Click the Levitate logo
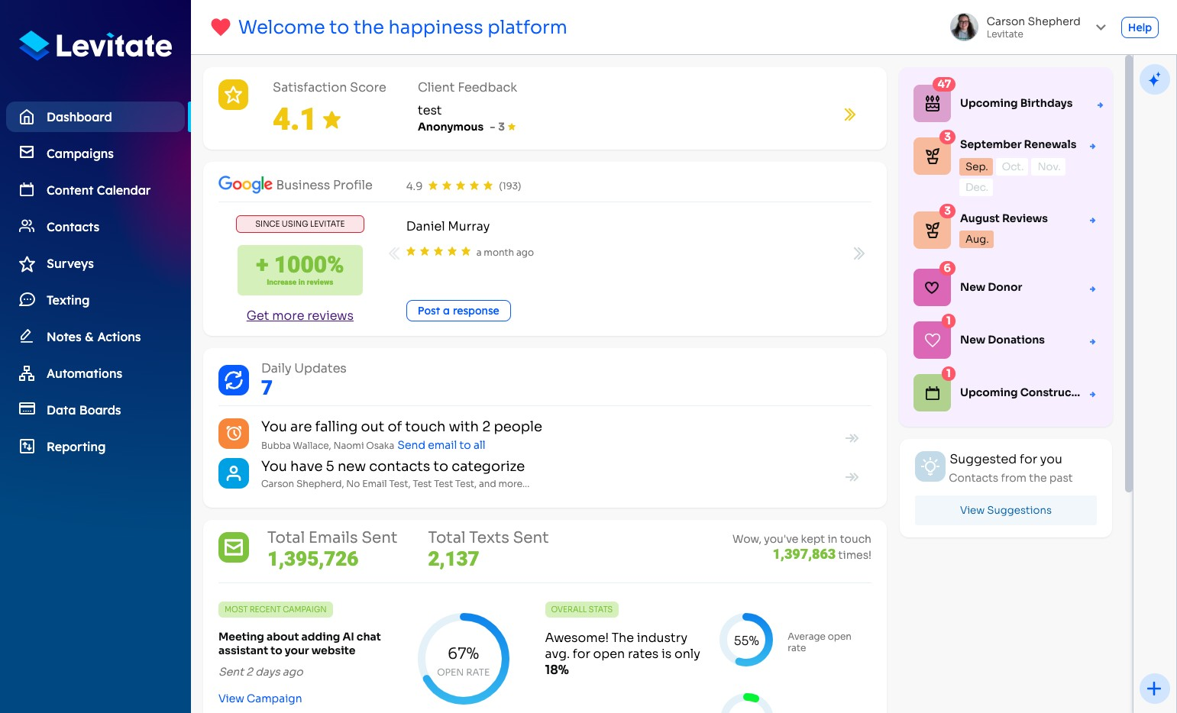1177x713 pixels. [x=95, y=46]
